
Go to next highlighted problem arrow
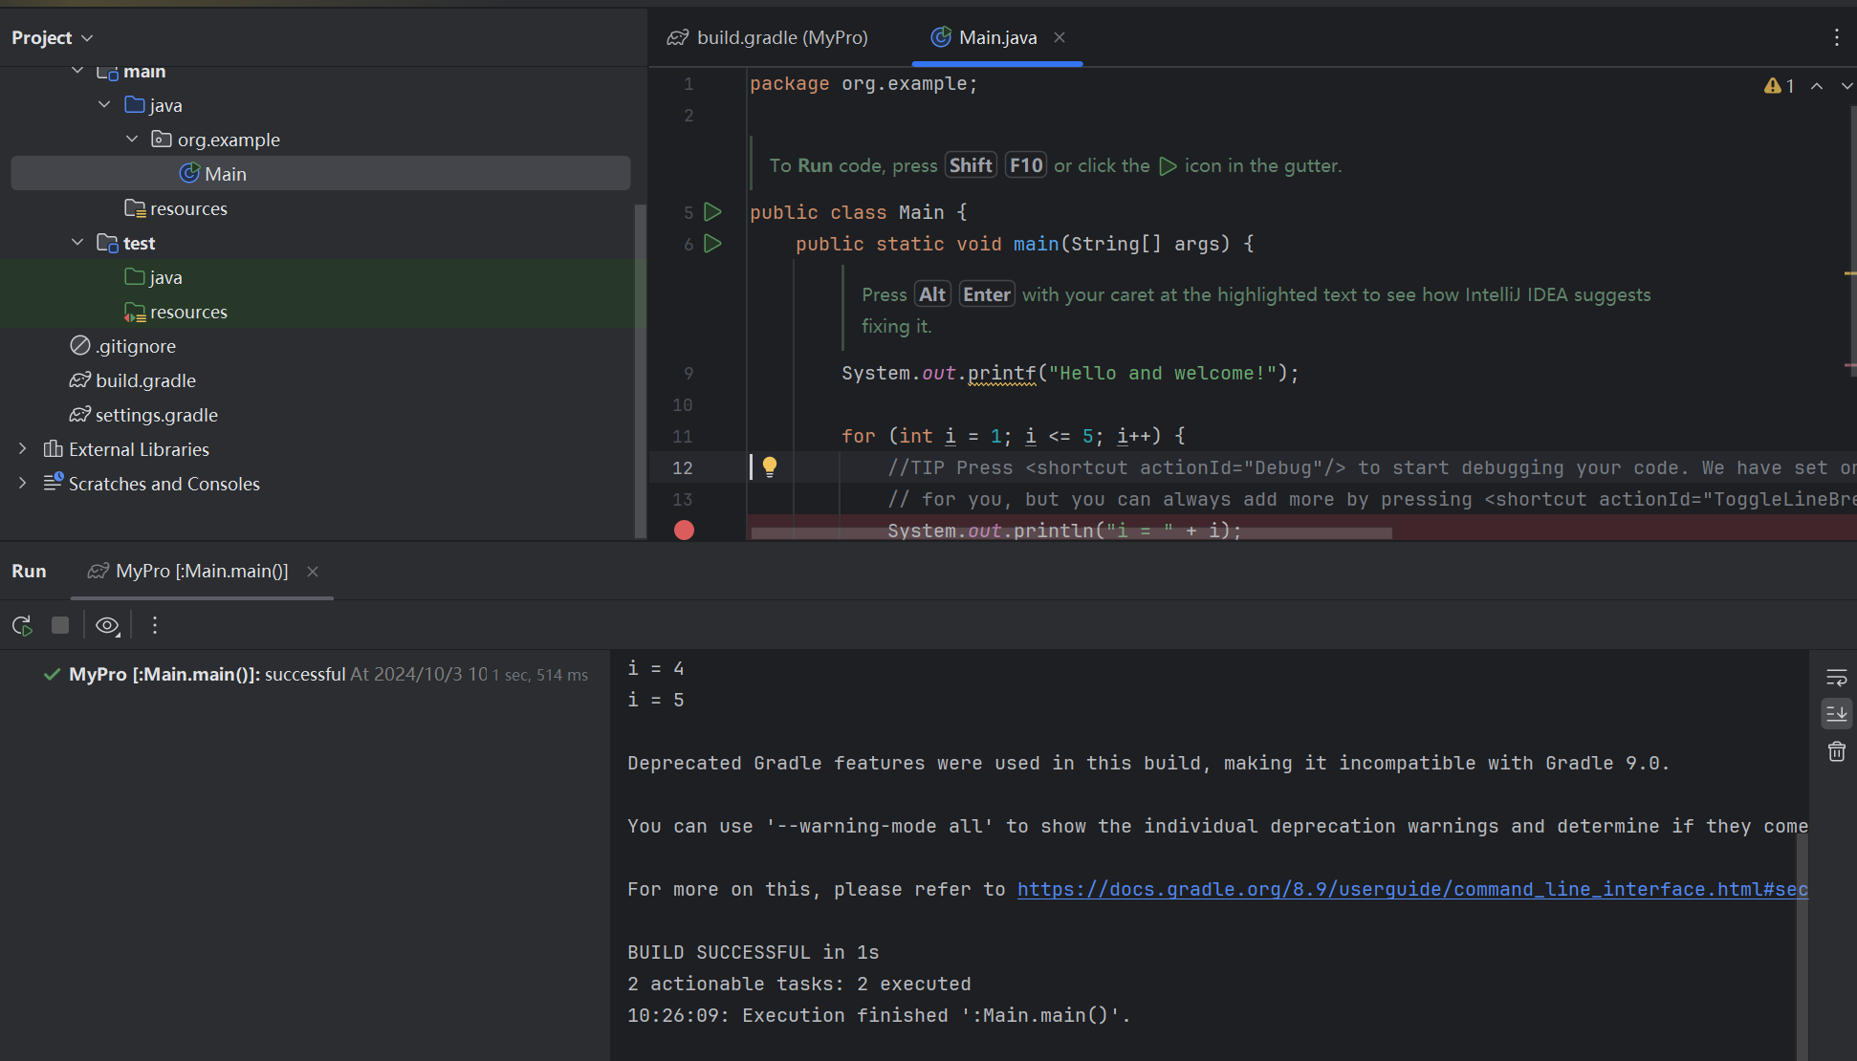[1846, 86]
